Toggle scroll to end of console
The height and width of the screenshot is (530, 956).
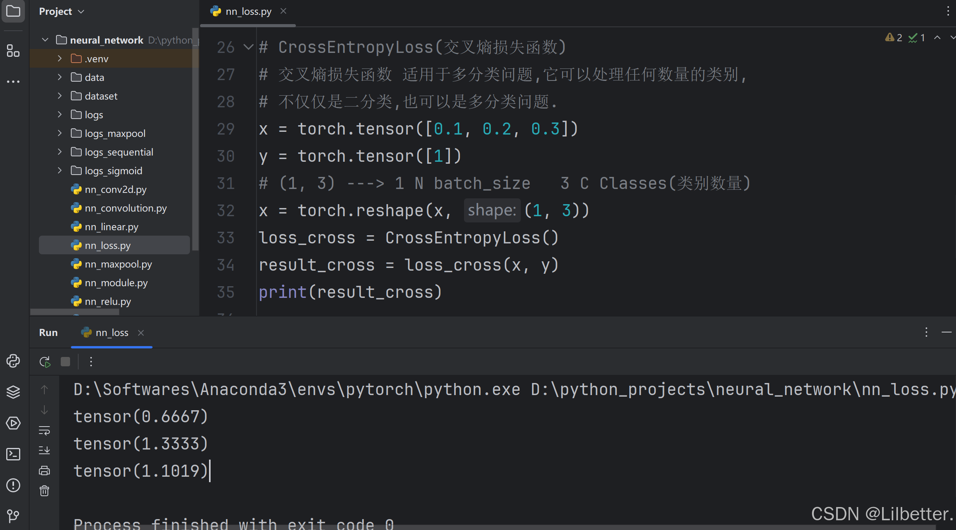(x=44, y=450)
